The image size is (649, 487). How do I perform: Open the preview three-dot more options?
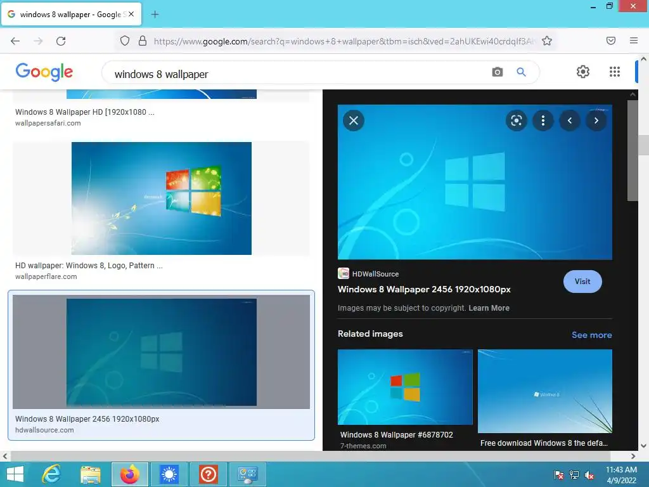(543, 120)
